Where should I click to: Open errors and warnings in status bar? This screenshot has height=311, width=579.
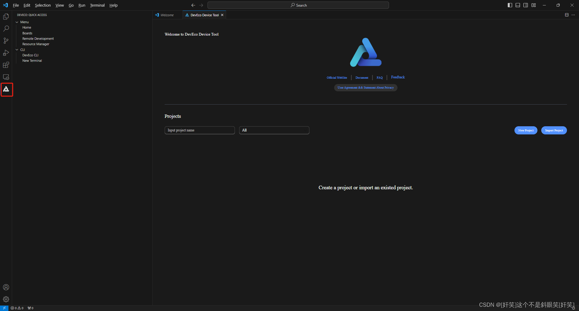click(x=17, y=308)
